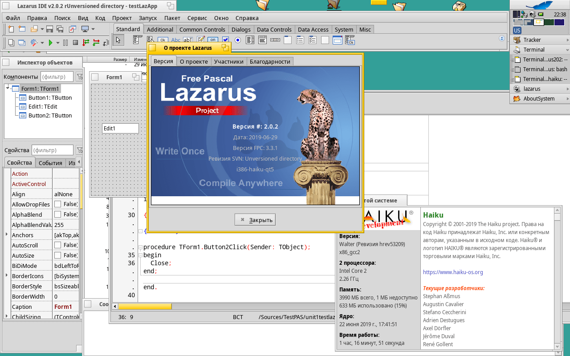Pick the TMemo component icon
Screen dimensions: 570x356
pos(201,40)
